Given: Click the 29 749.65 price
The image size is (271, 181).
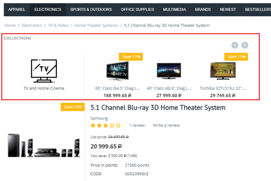Looking at the screenshot, I should [x=223, y=96].
